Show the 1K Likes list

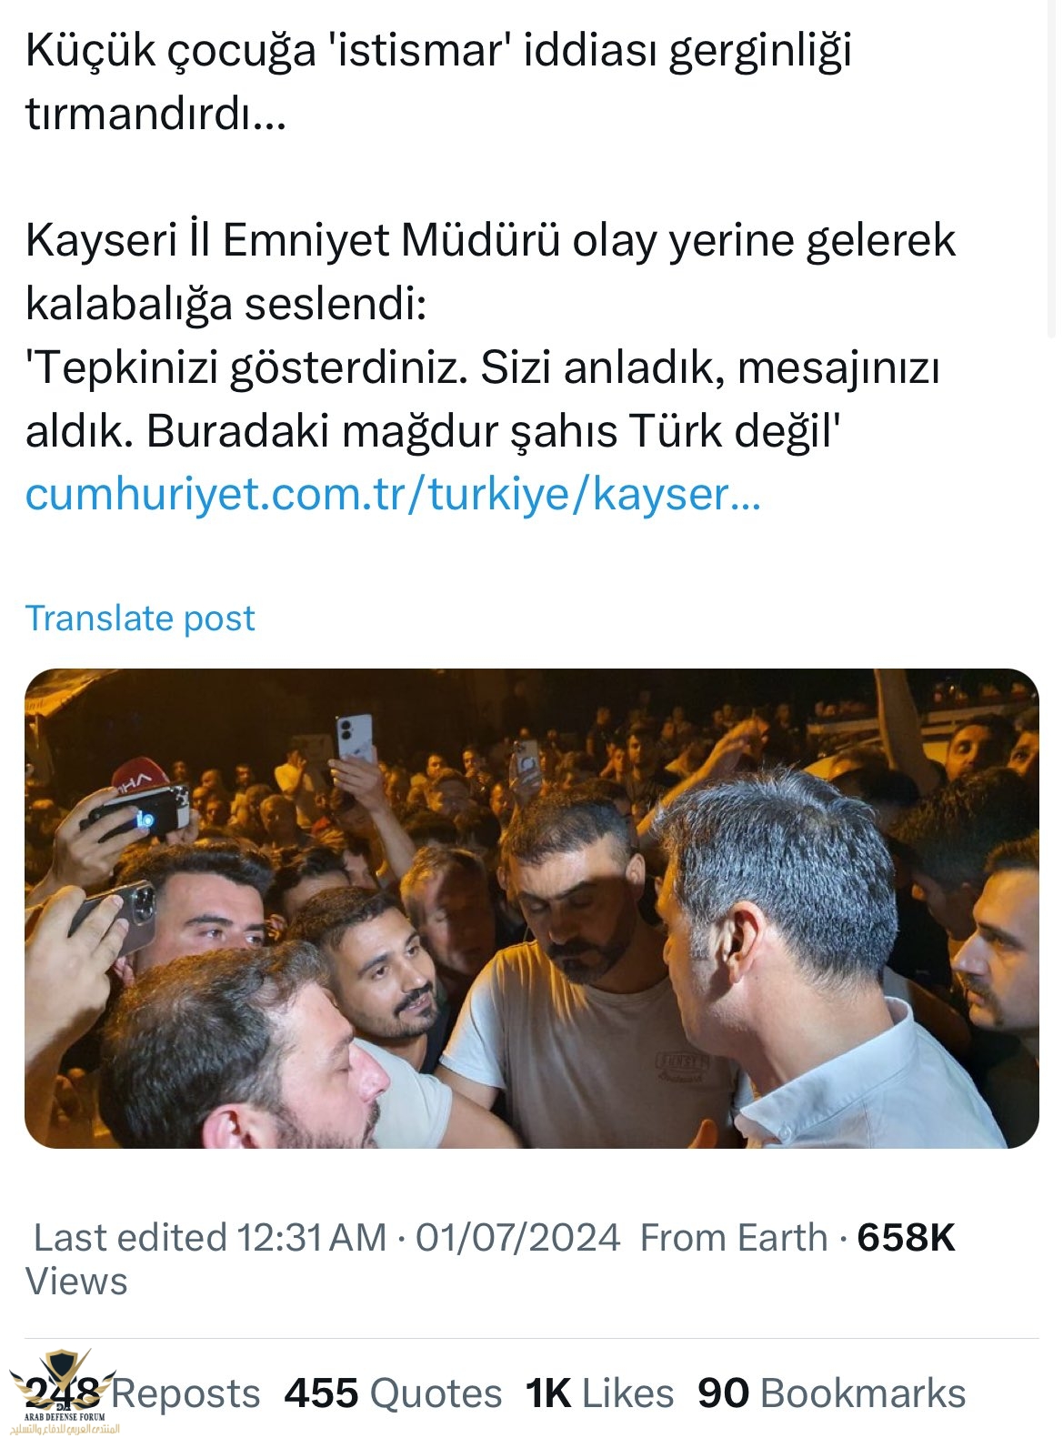point(600,1393)
